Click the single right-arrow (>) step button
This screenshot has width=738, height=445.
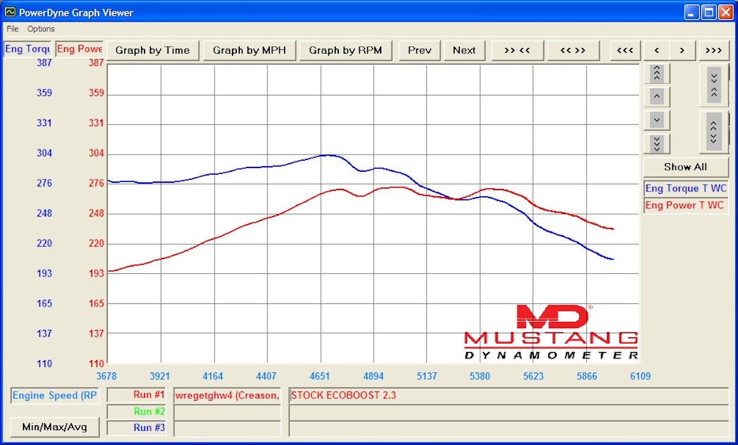(682, 50)
